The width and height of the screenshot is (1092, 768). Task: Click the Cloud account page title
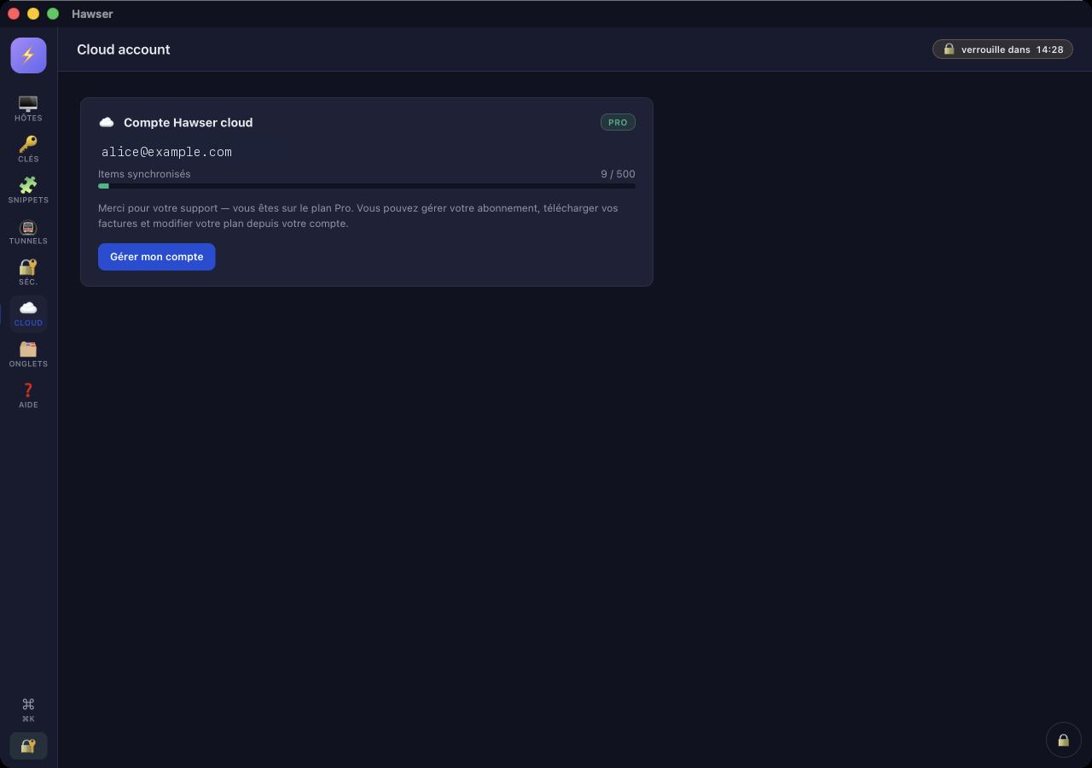point(124,49)
